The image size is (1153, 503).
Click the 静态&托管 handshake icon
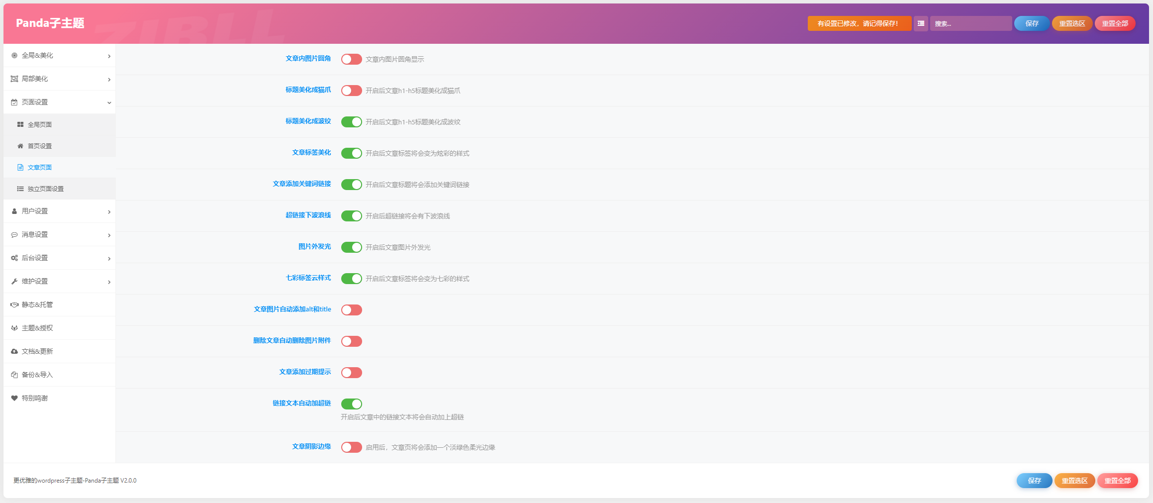click(14, 305)
